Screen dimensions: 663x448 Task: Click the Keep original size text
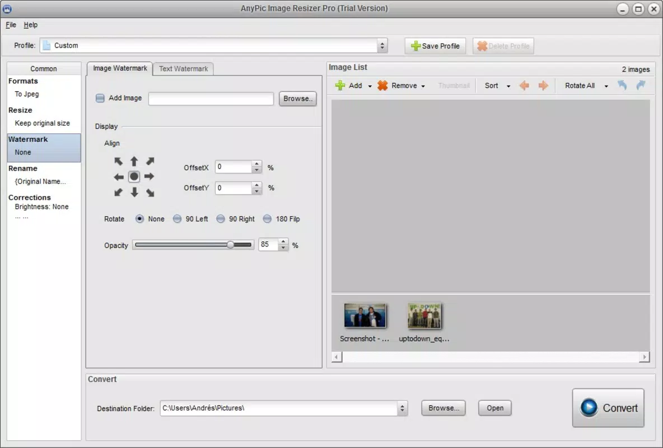[43, 123]
